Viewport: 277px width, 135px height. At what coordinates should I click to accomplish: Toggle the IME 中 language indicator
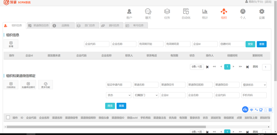click(252, 110)
